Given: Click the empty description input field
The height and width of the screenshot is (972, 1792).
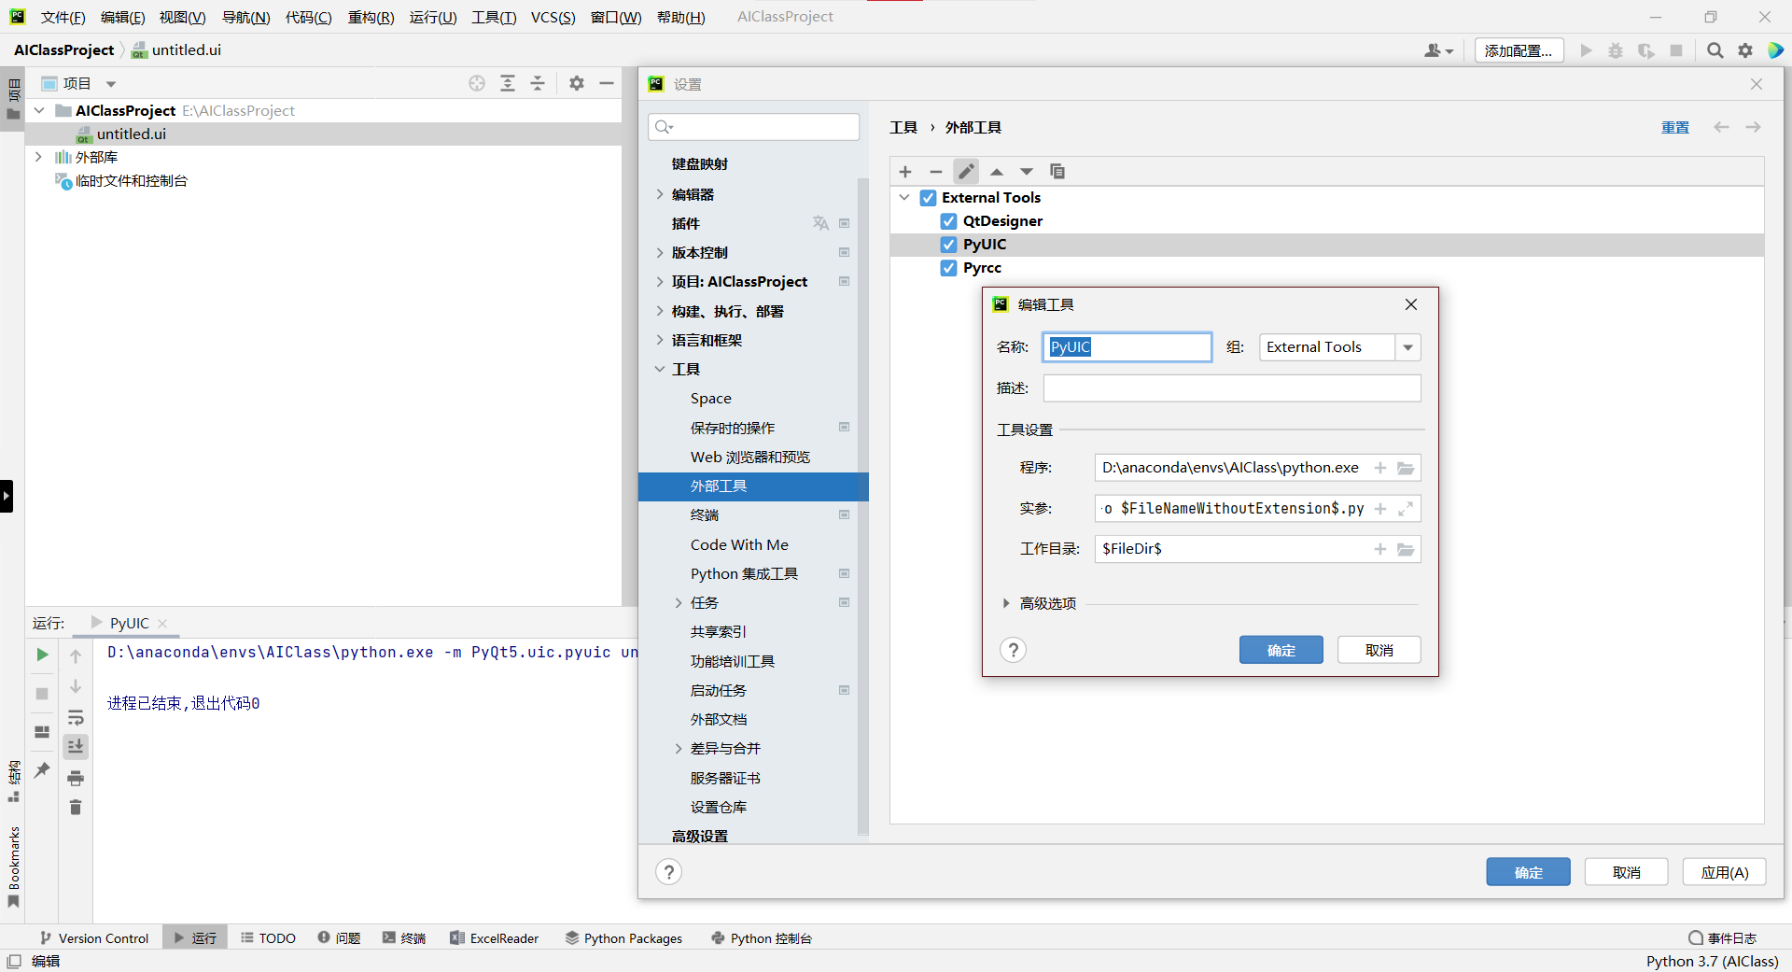Looking at the screenshot, I should [1232, 388].
